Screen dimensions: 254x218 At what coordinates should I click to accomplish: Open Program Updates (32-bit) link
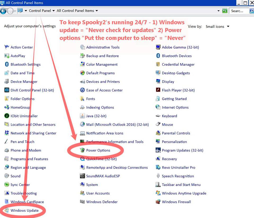[183, 150]
